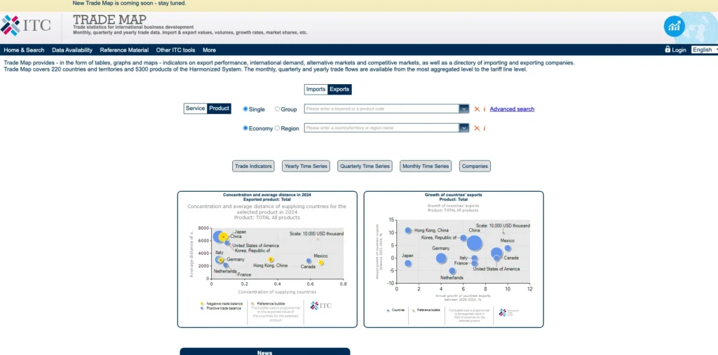Viewport: 718px width, 355px height.
Task: Switch to the Imports tab
Action: coord(316,89)
